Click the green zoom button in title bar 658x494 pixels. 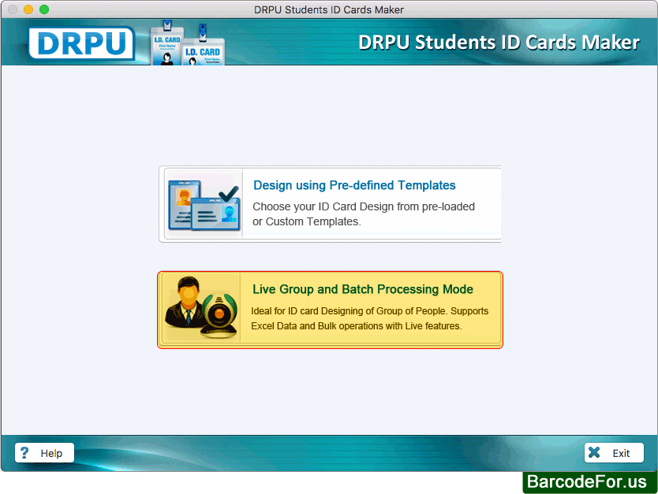point(43,9)
